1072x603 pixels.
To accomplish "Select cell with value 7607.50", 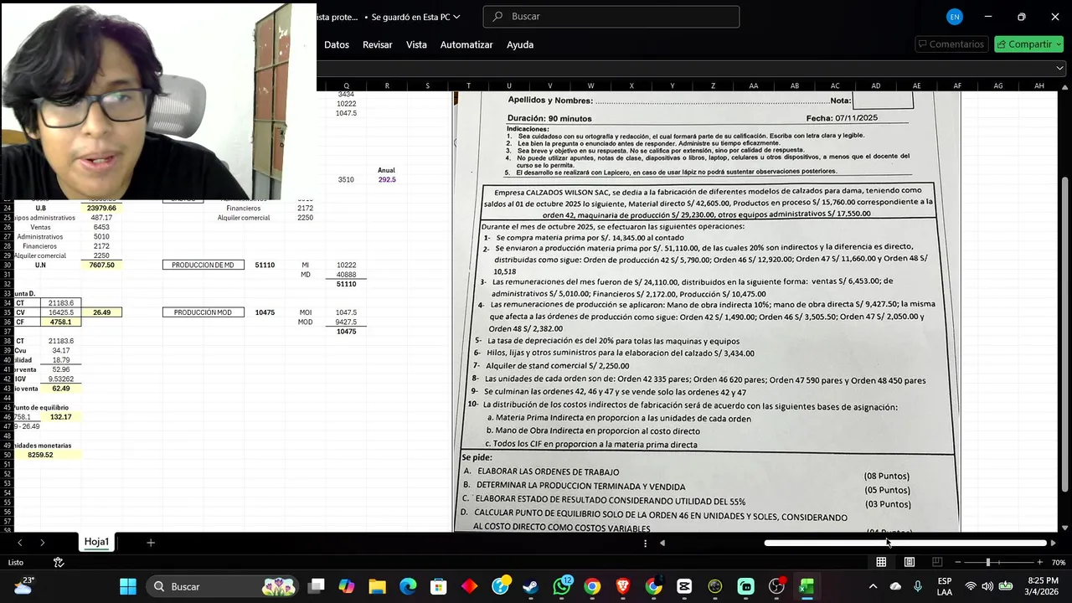I will point(101,265).
